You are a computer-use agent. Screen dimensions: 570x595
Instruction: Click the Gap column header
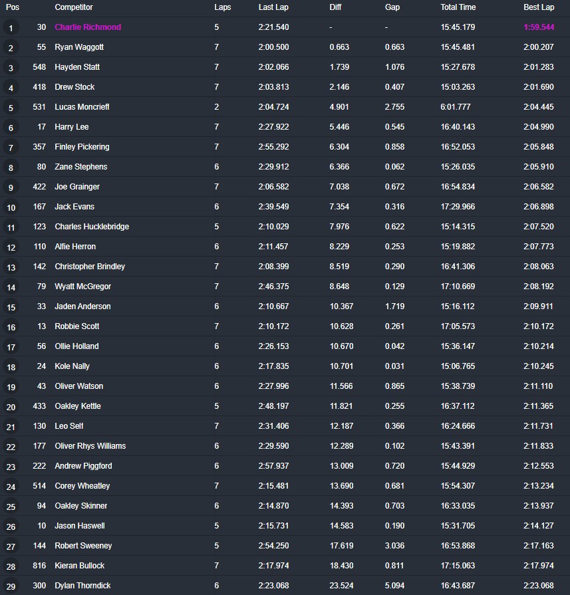coord(392,7)
